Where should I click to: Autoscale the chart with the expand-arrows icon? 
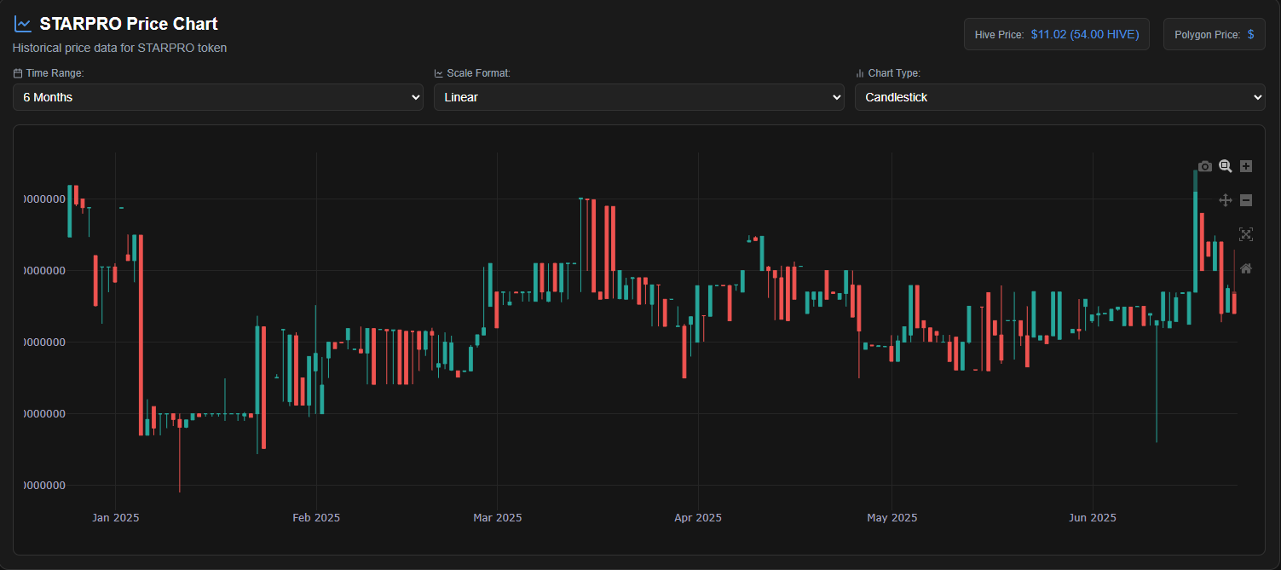tap(1246, 234)
